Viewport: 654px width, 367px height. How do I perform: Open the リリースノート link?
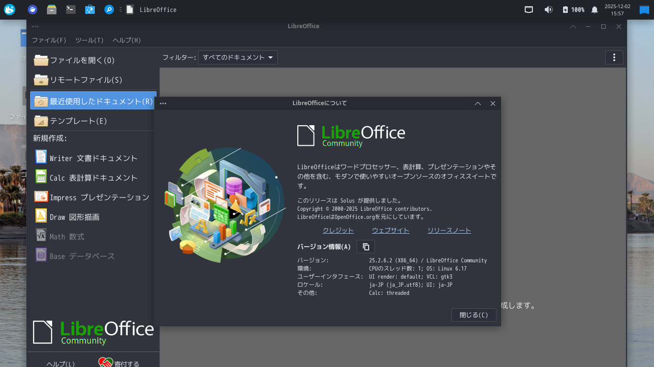[449, 230]
